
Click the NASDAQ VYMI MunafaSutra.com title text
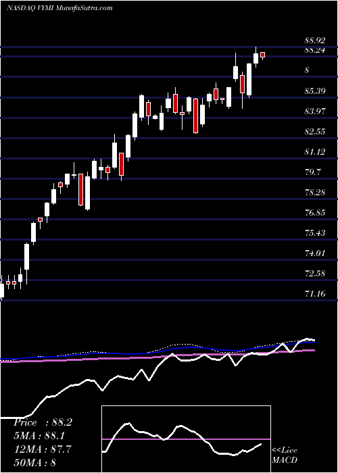pyautogui.click(x=59, y=8)
